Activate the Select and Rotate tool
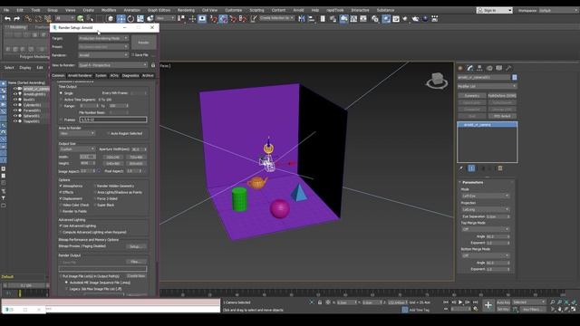The image size is (580, 326). [130, 18]
